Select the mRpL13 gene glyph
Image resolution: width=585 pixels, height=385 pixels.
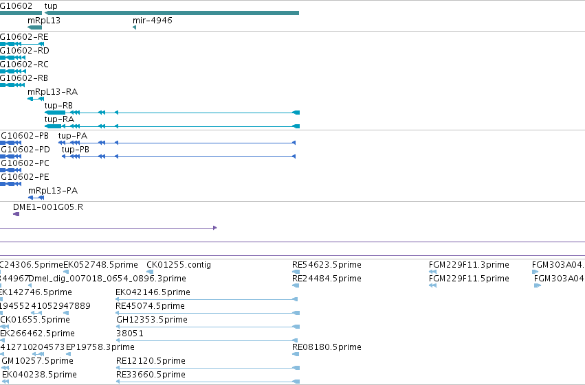(x=34, y=27)
